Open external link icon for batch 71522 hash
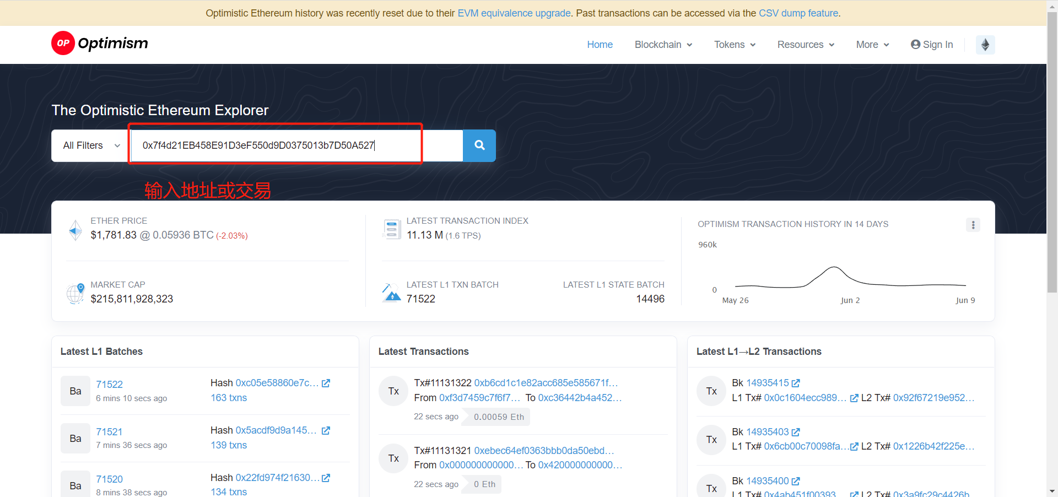This screenshot has width=1058, height=497. 326,383
